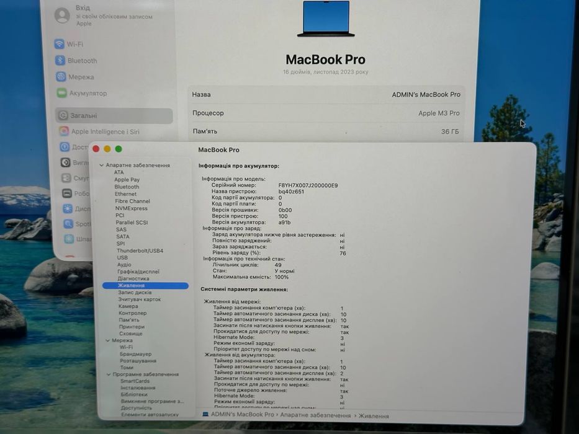This screenshot has height=434, width=579.
Task: Select Fibre Channel in hardware list
Action: point(133,201)
